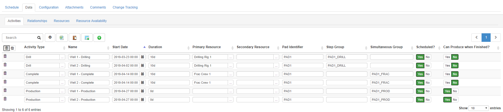
Task: Set Can Produce to Yes for Well 1 - Complete
Action: [x=447, y=74]
